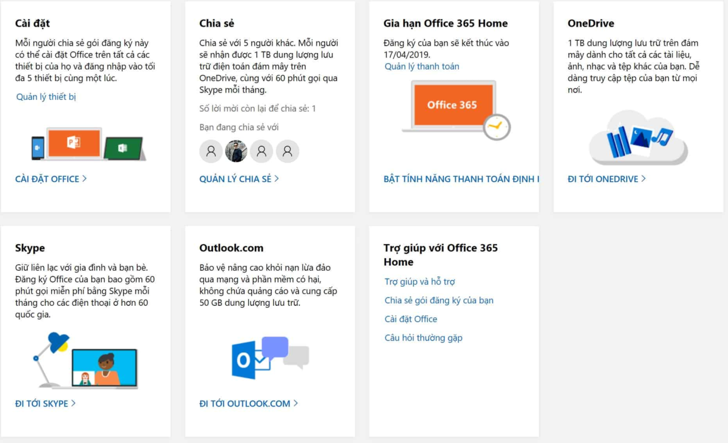Open Chia sẻ gói đăng ký của bạn
728x443 pixels.
[x=439, y=301]
